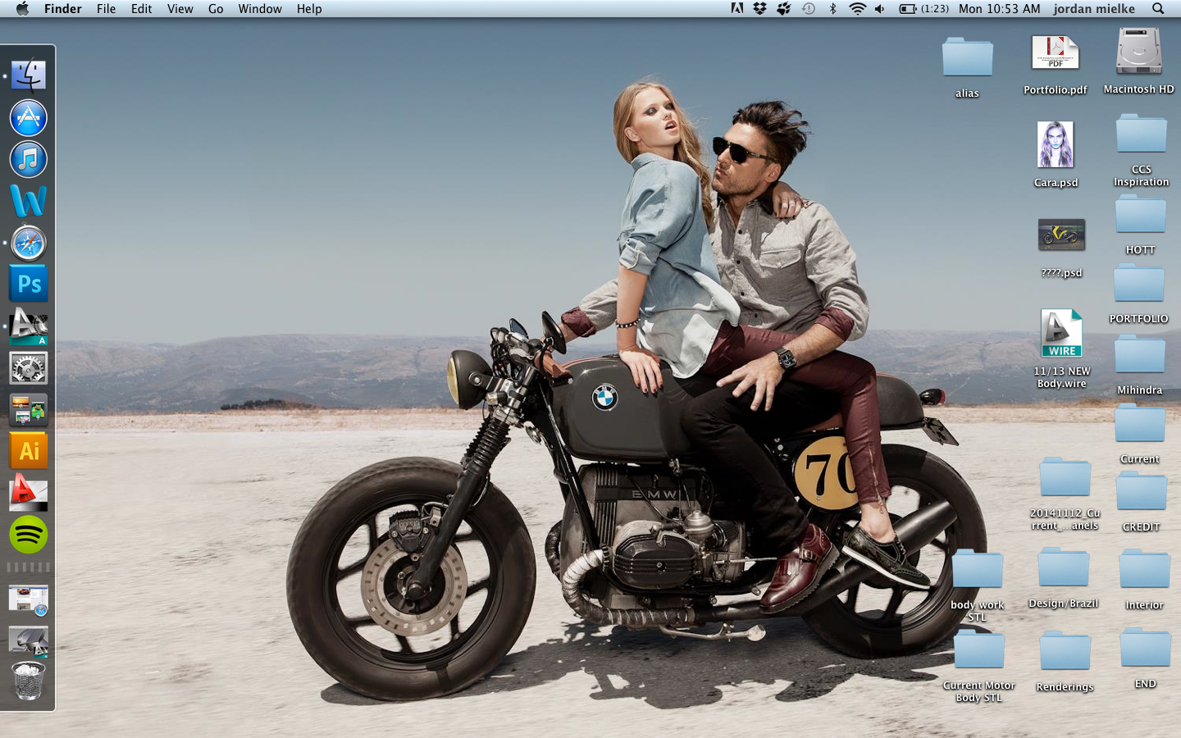
Task: Open the Help menu
Action: coord(309,8)
